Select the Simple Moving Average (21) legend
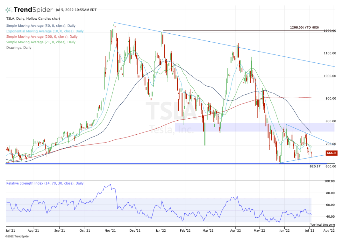343x239 pixels. coord(41,42)
